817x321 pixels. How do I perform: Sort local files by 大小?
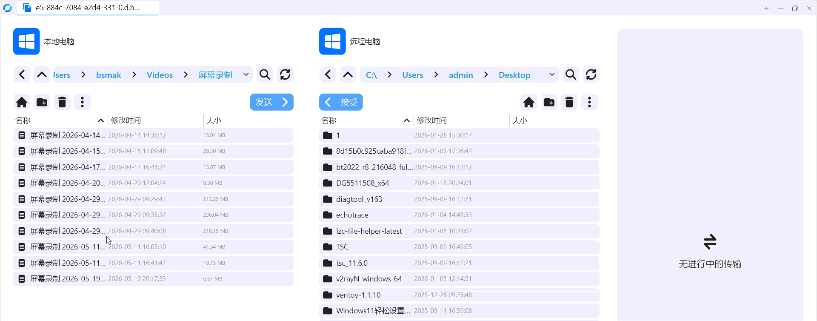[214, 120]
